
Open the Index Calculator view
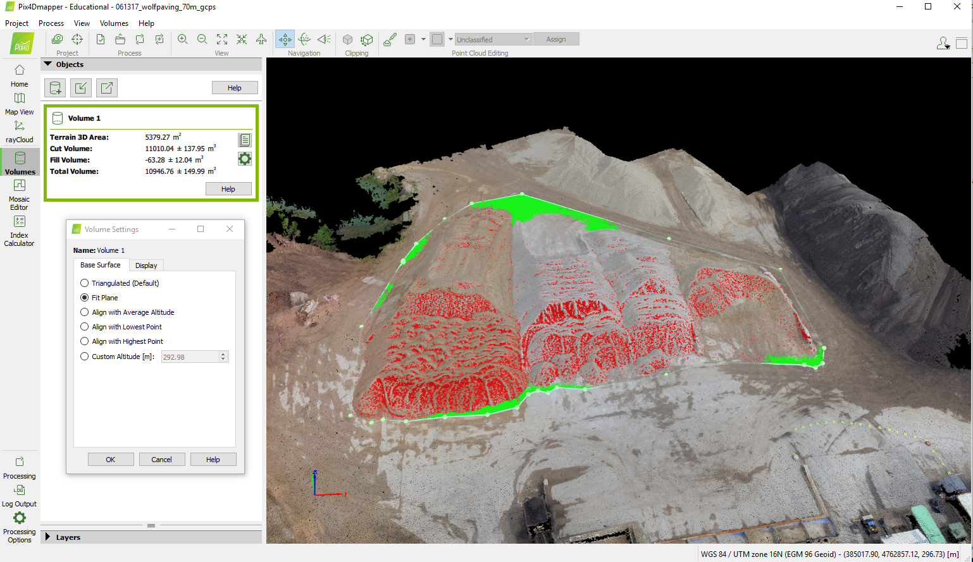coord(20,230)
